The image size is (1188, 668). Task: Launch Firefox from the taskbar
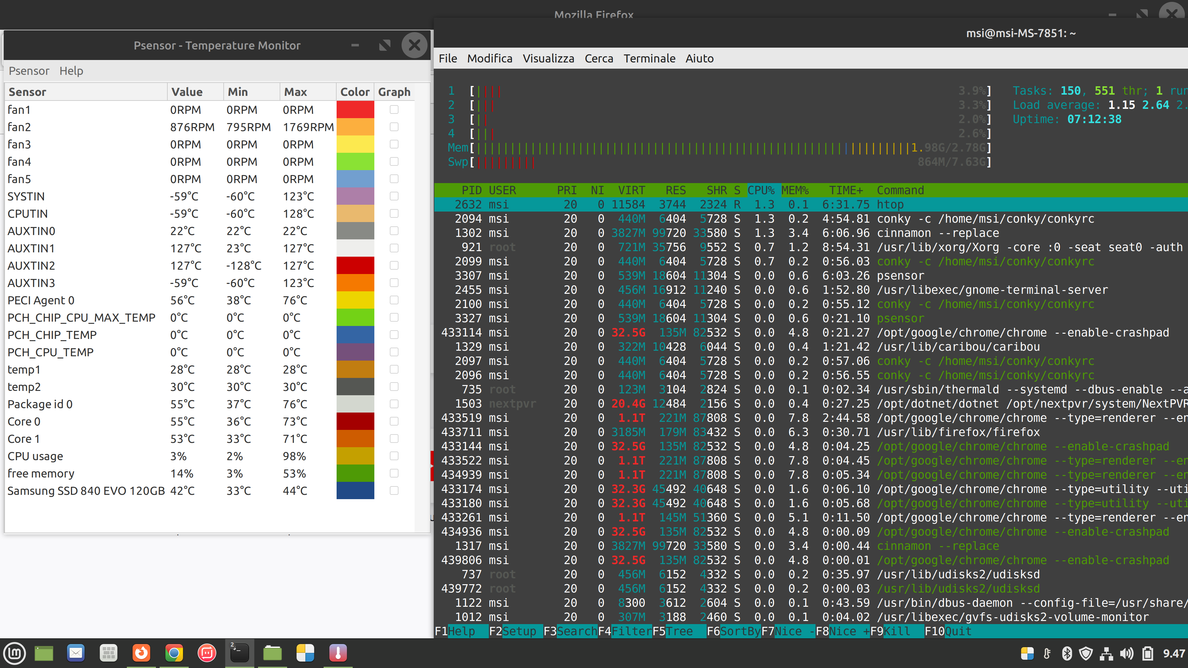coord(142,653)
